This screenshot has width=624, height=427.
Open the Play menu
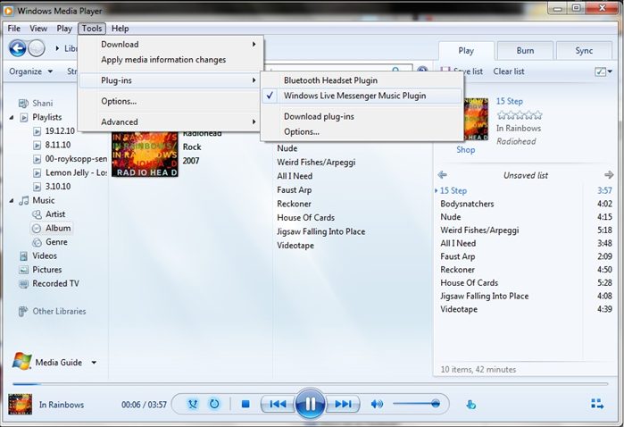click(x=64, y=29)
